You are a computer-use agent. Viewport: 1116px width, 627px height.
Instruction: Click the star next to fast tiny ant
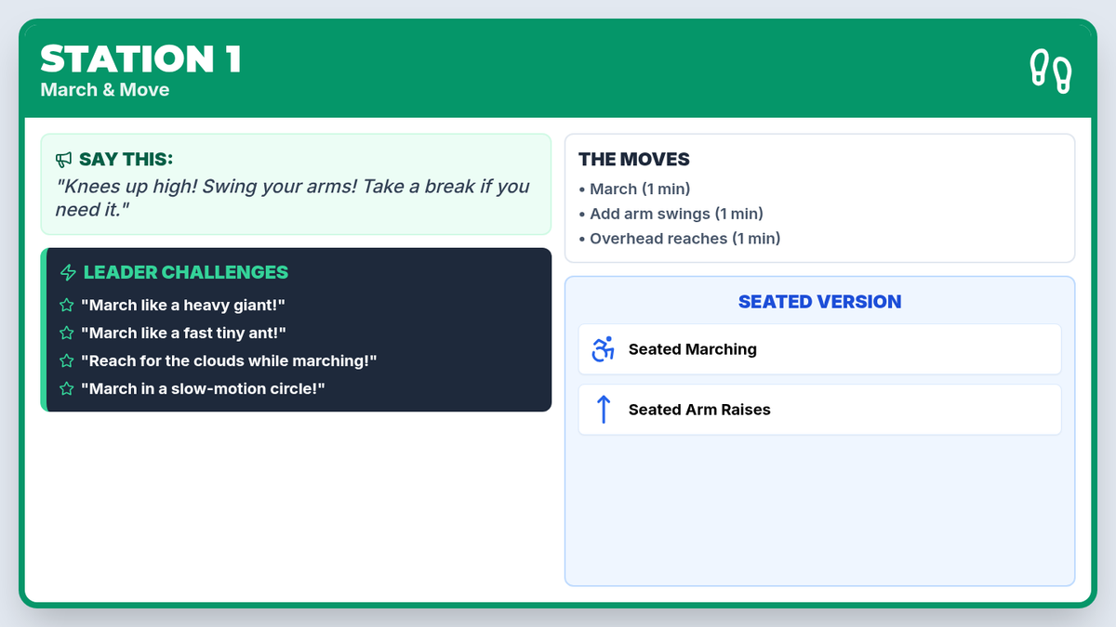(67, 333)
